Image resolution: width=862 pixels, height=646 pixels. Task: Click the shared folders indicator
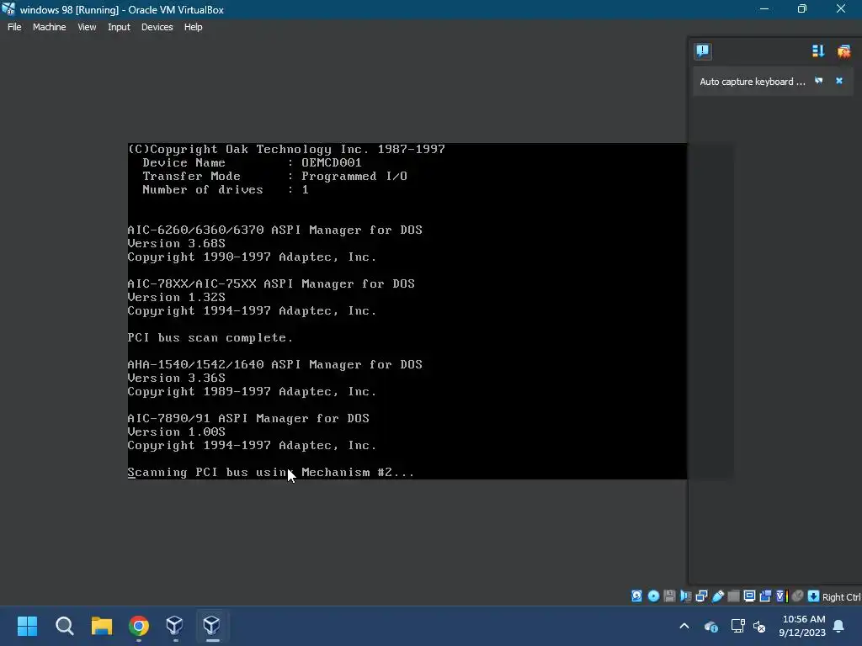coord(733,596)
